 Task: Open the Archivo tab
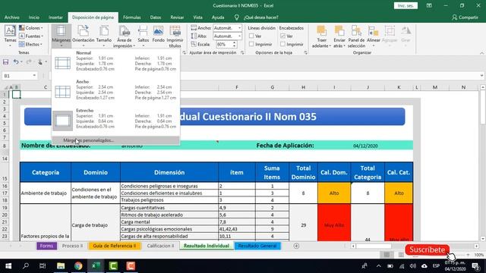coord(12,17)
